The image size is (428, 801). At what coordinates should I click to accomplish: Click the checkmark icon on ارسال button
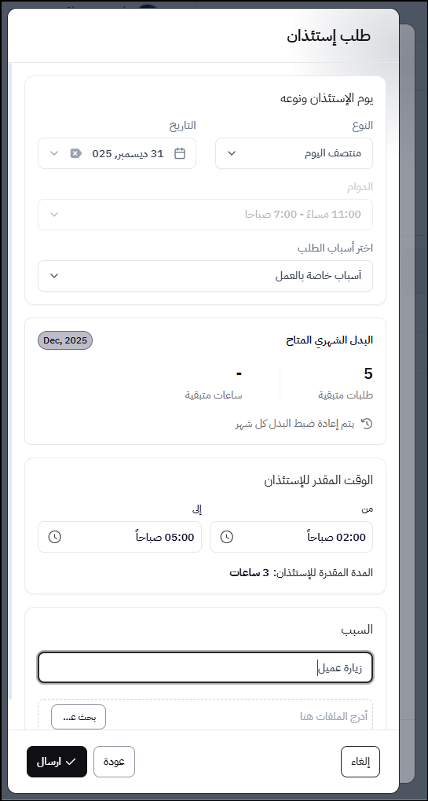pyautogui.click(x=71, y=762)
